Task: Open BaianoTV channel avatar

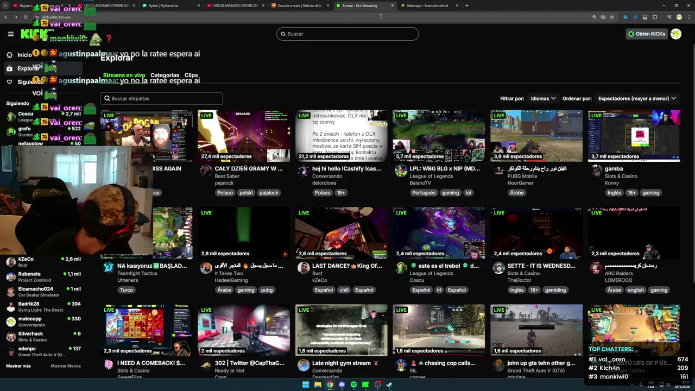Action: click(401, 172)
